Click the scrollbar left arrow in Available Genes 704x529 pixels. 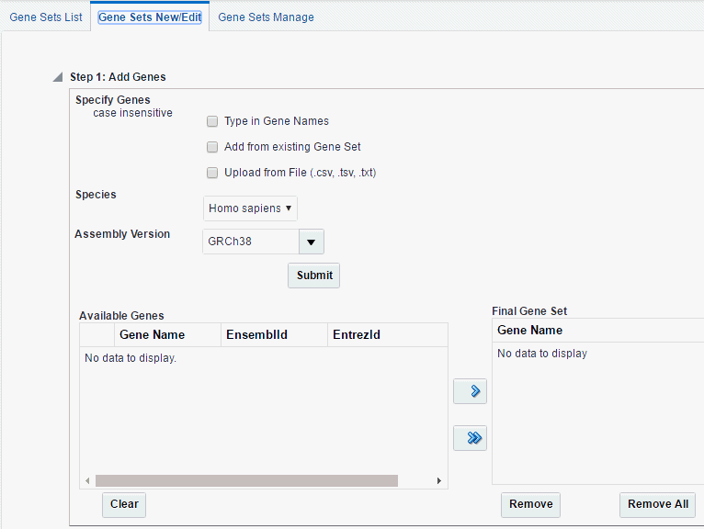coord(87,481)
